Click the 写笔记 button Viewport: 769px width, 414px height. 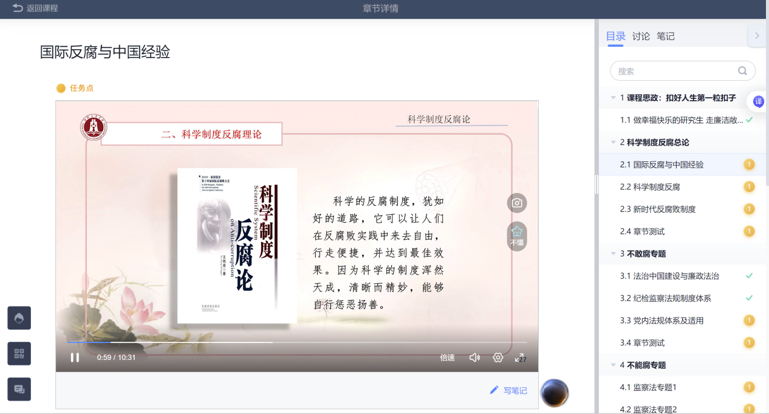[508, 390]
